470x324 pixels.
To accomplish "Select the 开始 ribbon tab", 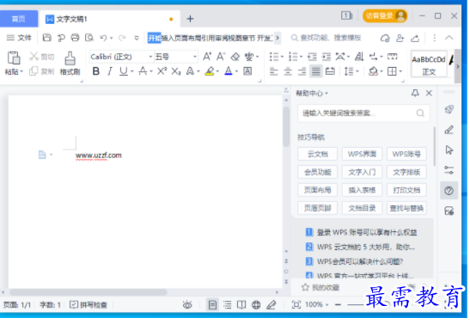I will 155,38.
